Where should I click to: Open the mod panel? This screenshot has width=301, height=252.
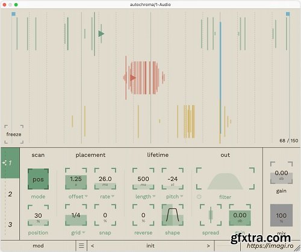pyautogui.click(x=38, y=246)
